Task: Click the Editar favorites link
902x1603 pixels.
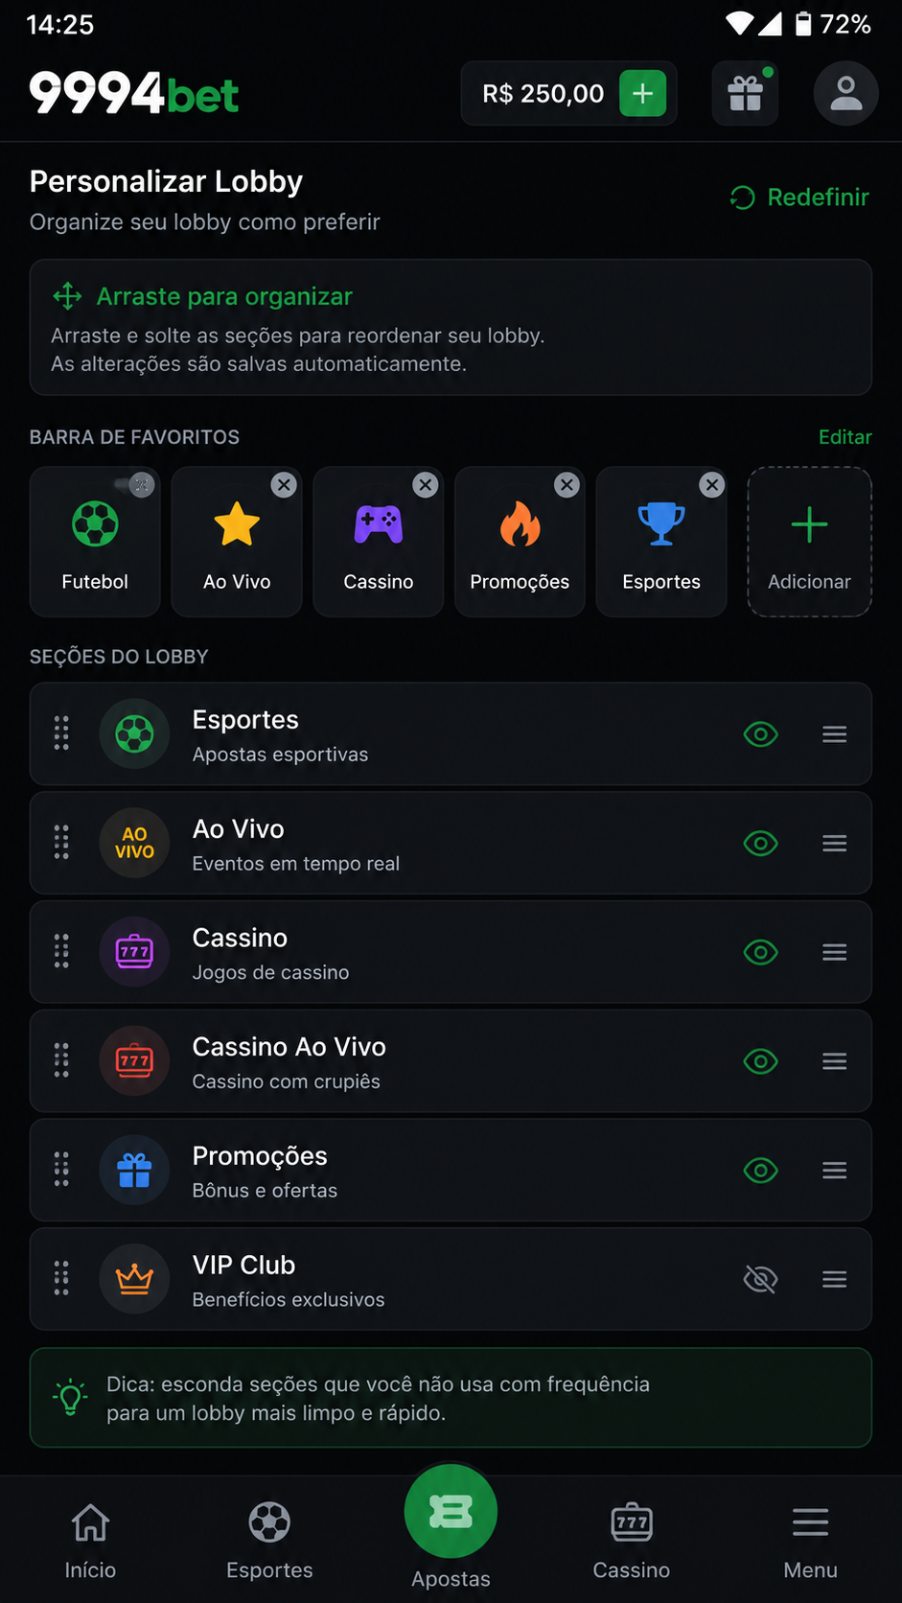Action: pyautogui.click(x=845, y=437)
